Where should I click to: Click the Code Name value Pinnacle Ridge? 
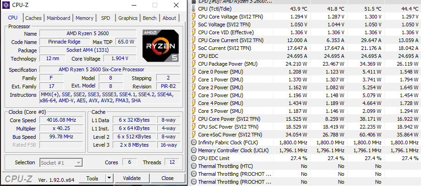pyautogui.click(x=64, y=42)
